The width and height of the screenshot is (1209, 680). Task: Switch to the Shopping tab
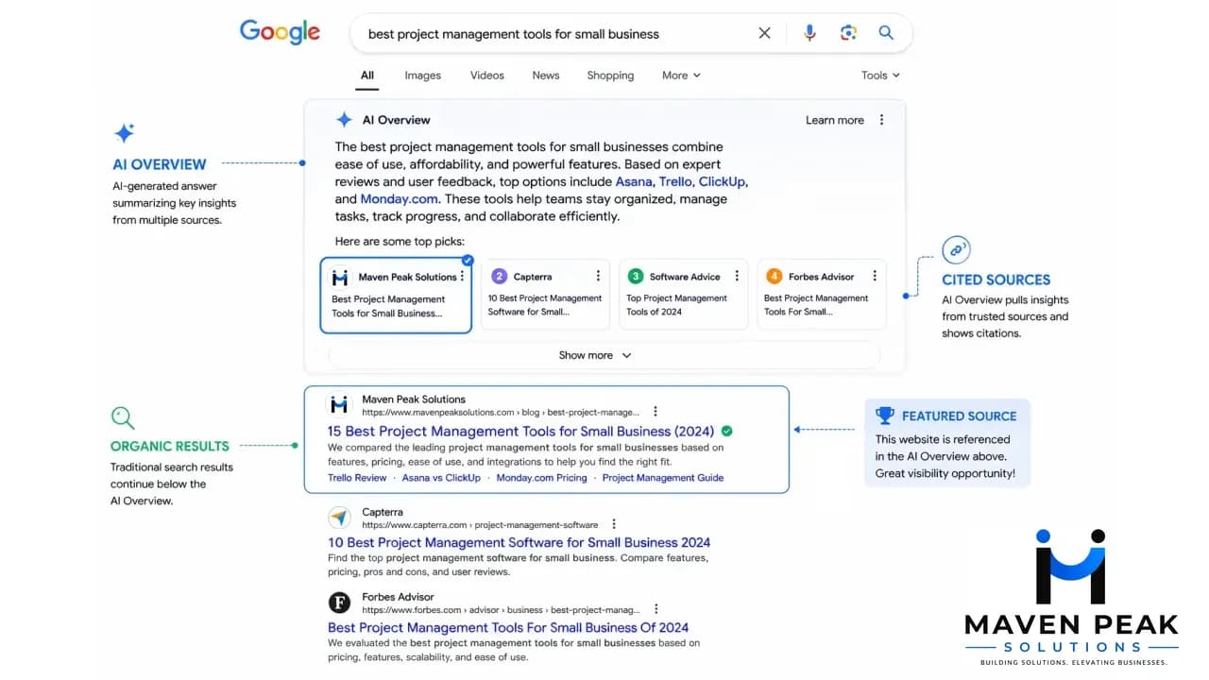[610, 76]
